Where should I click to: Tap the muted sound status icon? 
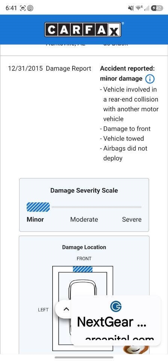(131, 8)
